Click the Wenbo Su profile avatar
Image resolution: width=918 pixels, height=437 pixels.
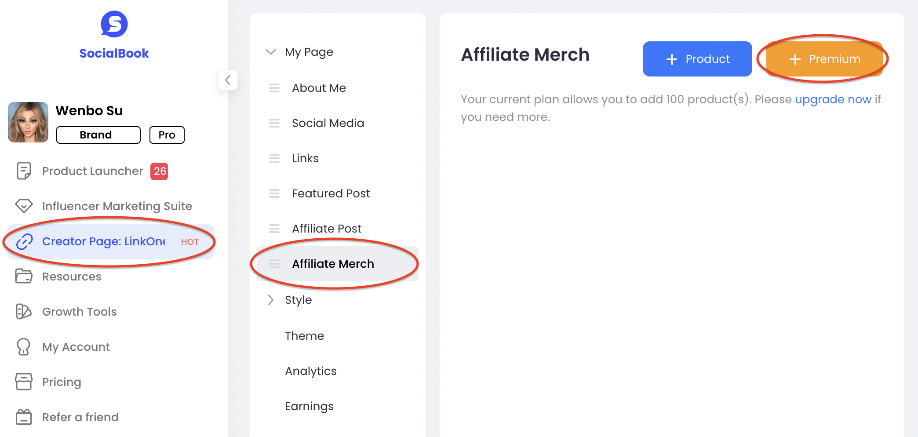coord(28,122)
